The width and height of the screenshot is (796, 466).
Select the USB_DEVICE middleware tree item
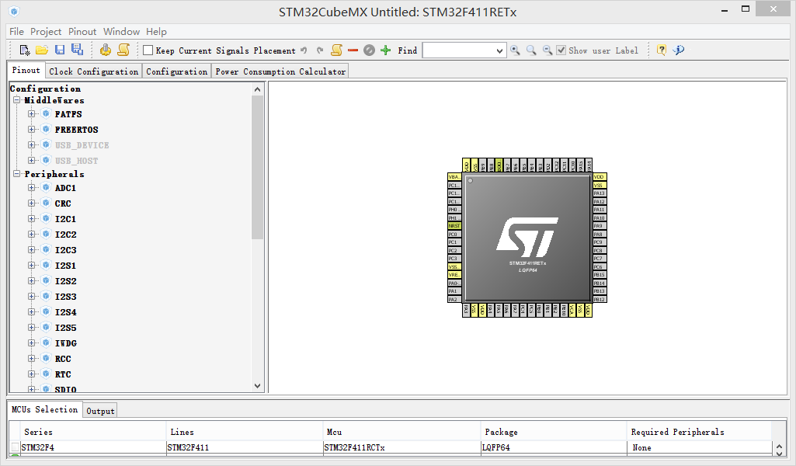pyautogui.click(x=82, y=145)
